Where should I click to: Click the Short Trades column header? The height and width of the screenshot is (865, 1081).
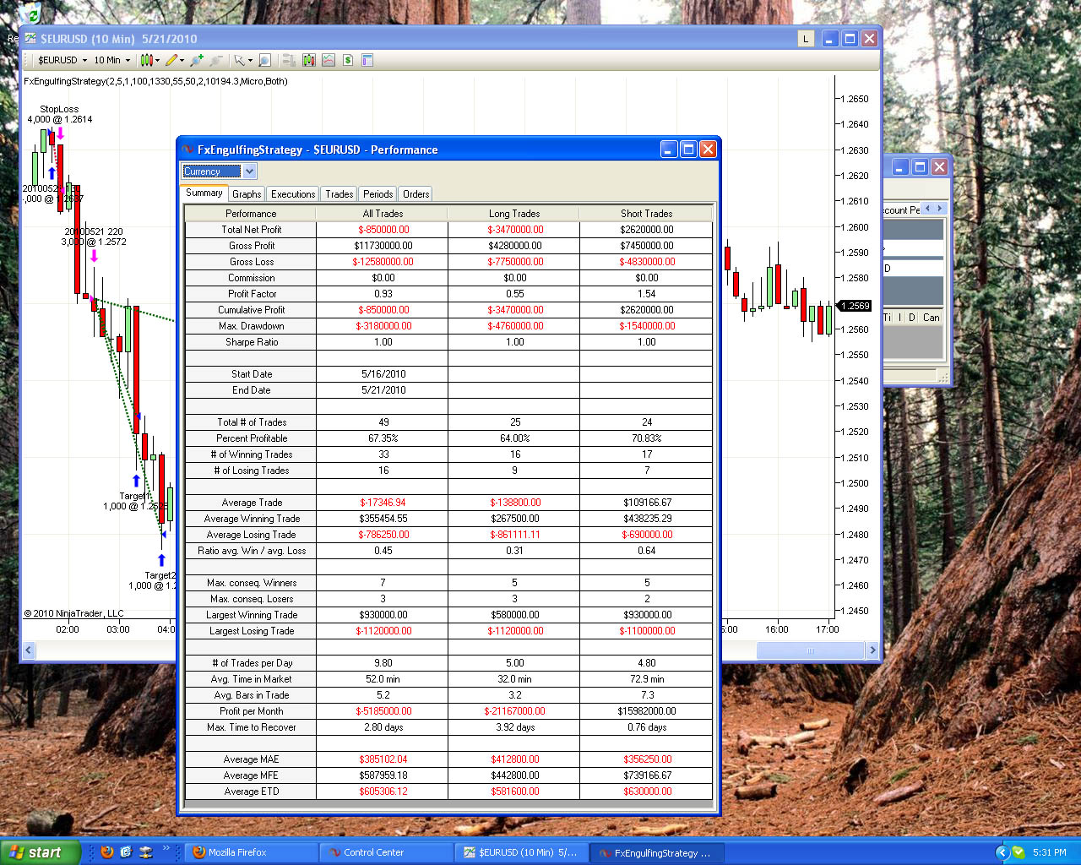click(646, 214)
